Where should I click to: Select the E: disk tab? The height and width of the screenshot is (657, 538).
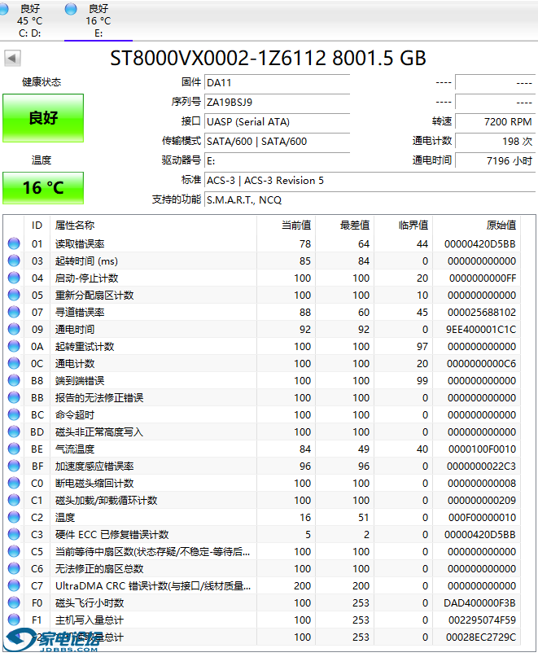[x=98, y=20]
